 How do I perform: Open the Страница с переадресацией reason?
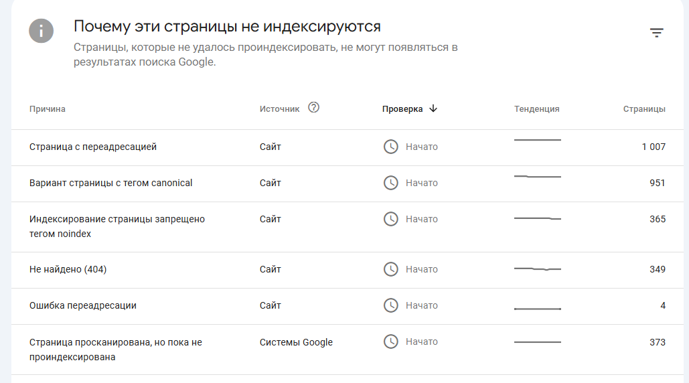[93, 147]
